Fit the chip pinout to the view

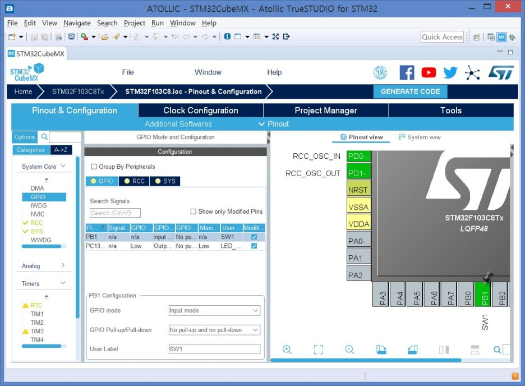point(319,350)
